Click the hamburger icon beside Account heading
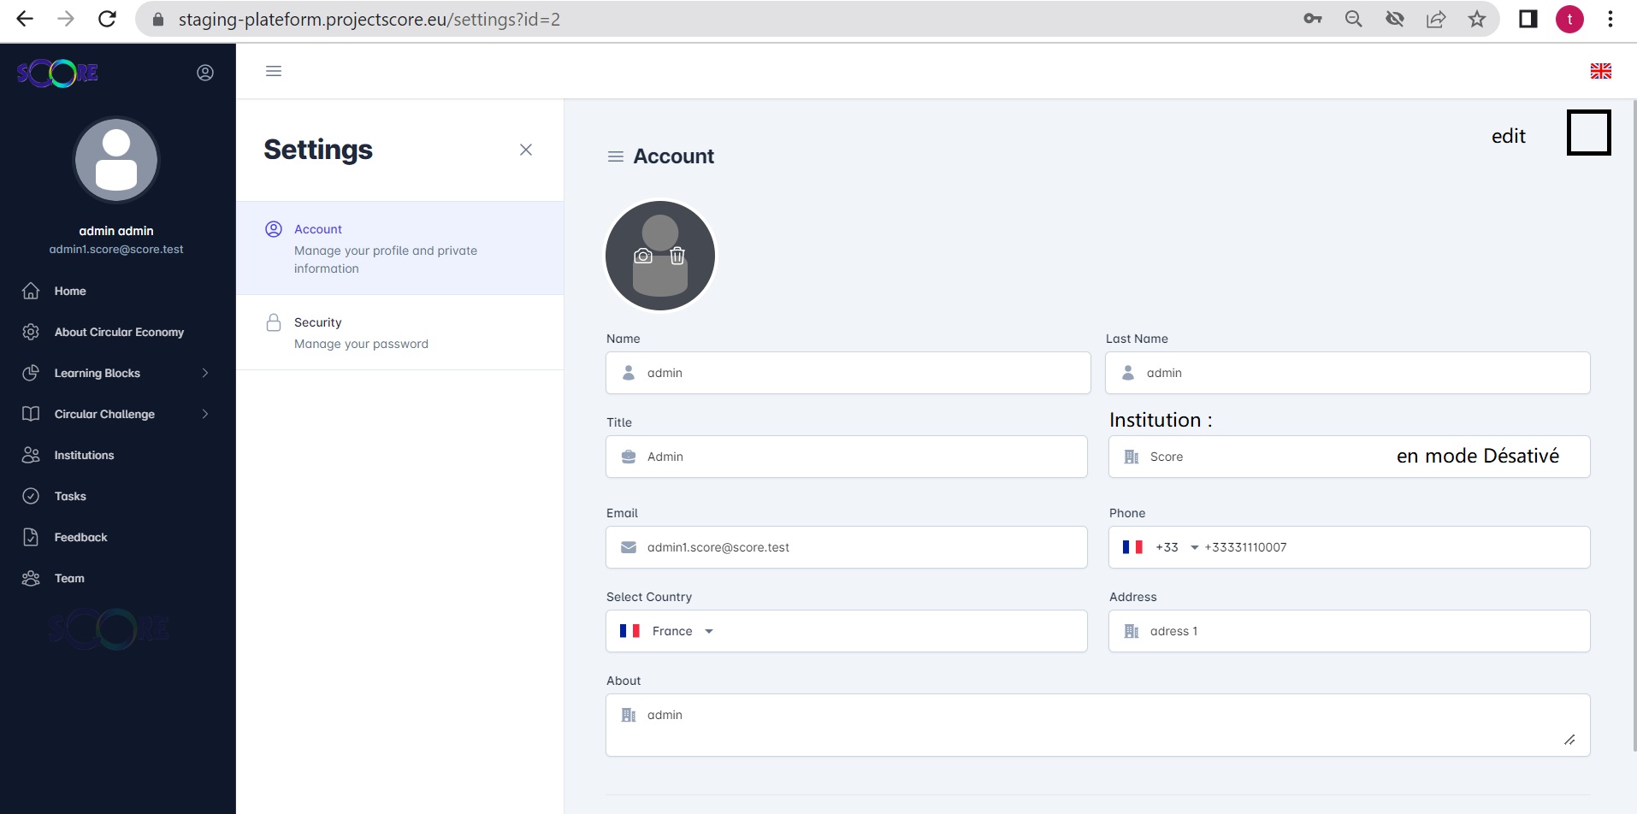Image resolution: width=1637 pixels, height=814 pixels. coord(615,156)
